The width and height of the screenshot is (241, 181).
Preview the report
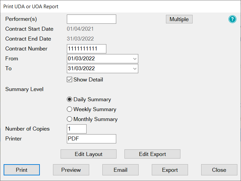[x=71, y=170]
